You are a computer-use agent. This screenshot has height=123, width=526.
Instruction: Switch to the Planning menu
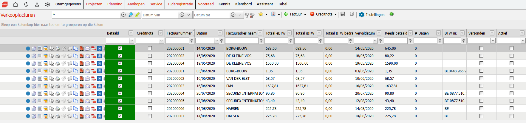tap(115, 4)
